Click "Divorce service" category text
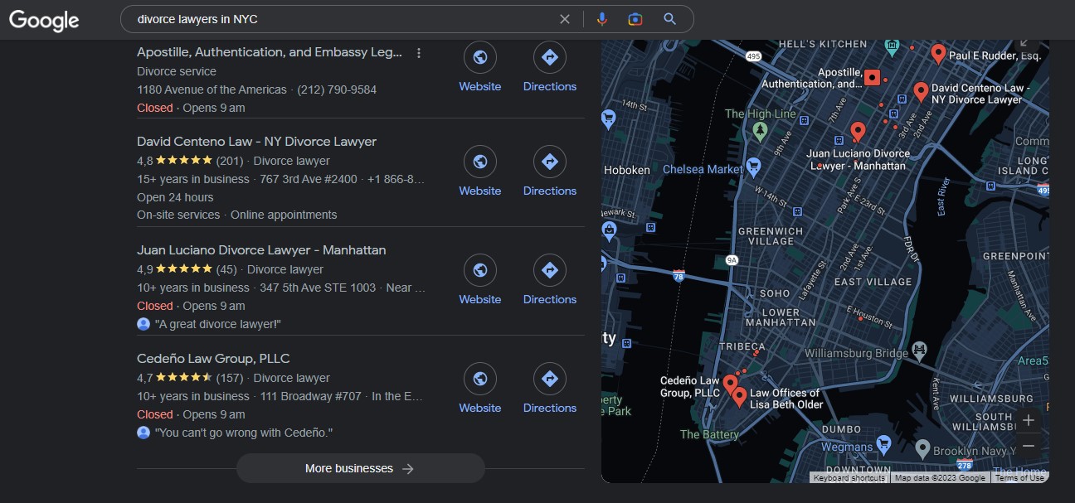Viewport: 1075px width, 503px height. coord(177,71)
